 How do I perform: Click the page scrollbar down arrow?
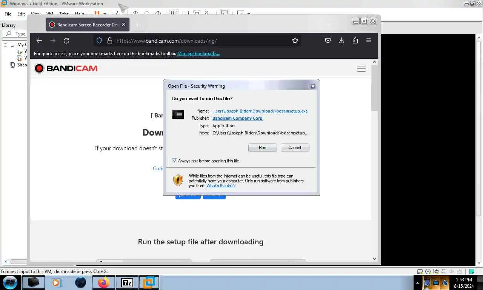pyautogui.click(x=374, y=259)
